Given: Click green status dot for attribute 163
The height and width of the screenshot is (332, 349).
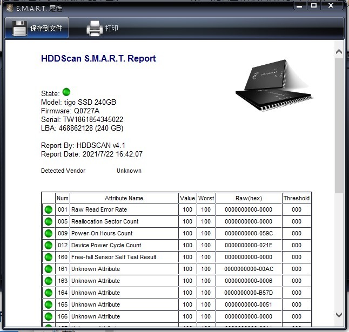Looking at the screenshot, I should [x=49, y=281].
